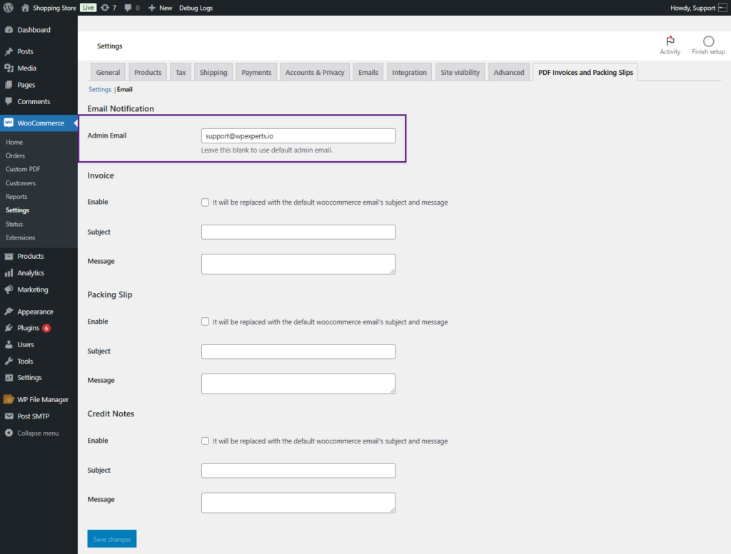Open Debug Logs in the admin bar
Image resolution: width=731 pixels, height=554 pixels.
(196, 8)
